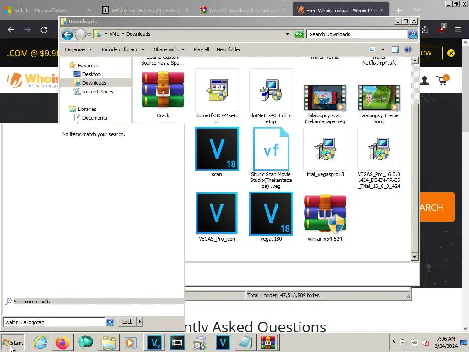Screen dimensions: 469x352
Task: Open Whois shopping cart icon
Action: 443,80
